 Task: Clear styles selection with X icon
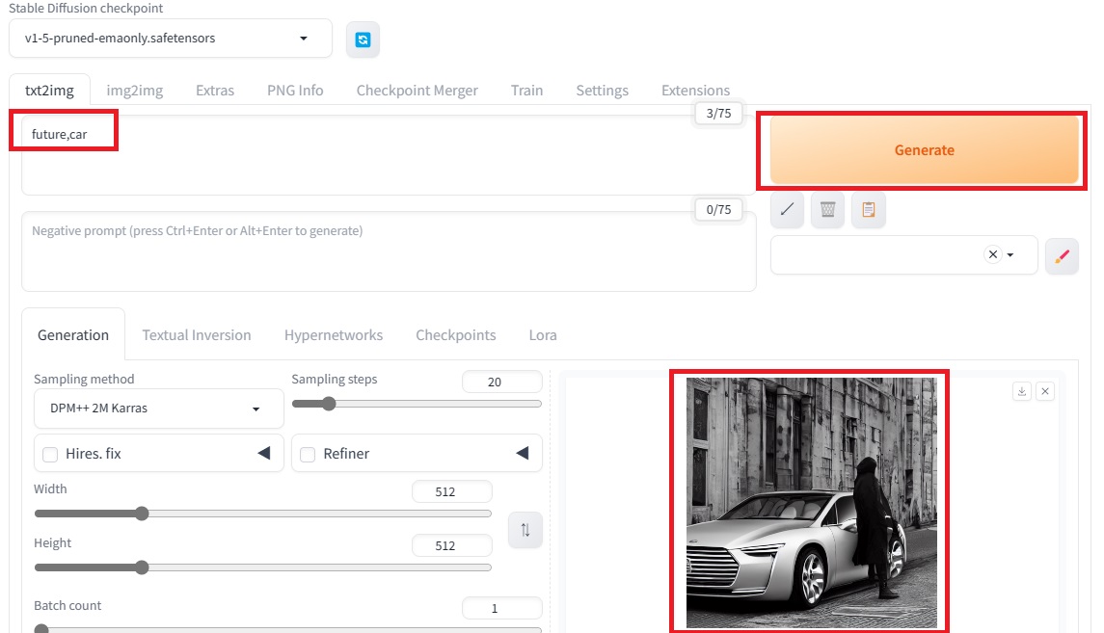(991, 254)
